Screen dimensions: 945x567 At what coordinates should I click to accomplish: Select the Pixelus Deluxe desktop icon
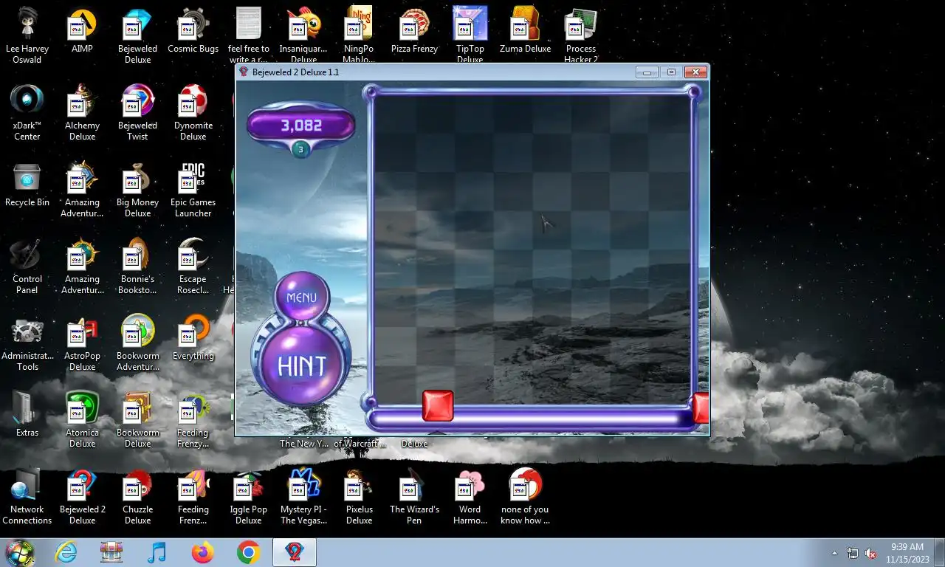359,495
